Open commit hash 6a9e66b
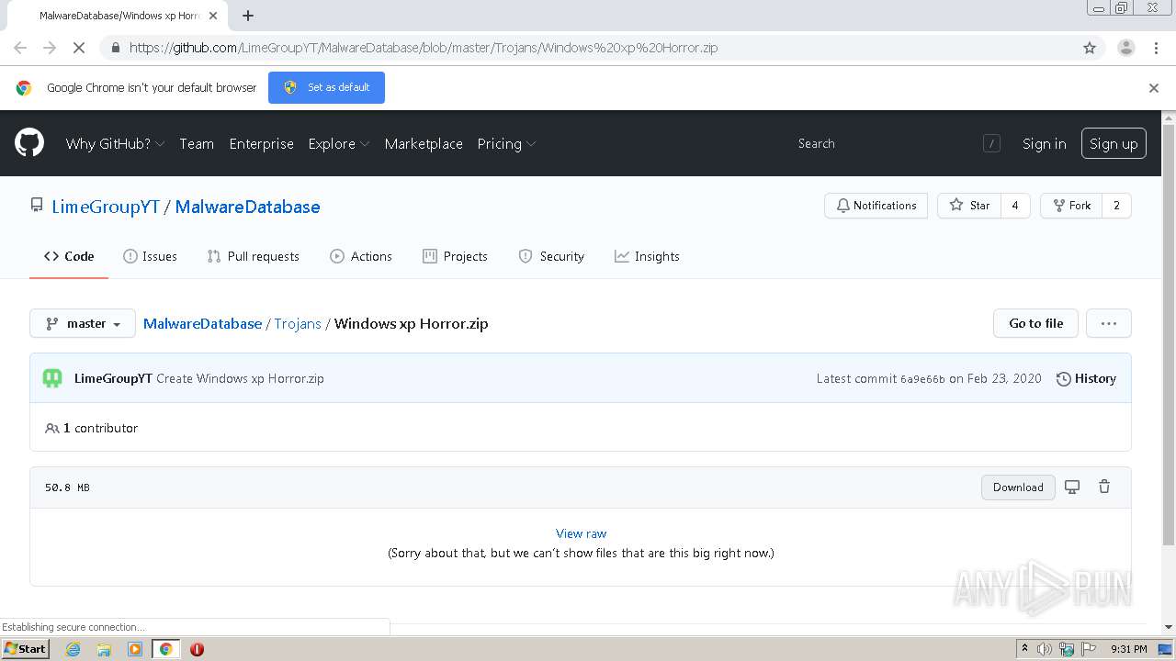The height and width of the screenshot is (661, 1176). [x=922, y=379]
